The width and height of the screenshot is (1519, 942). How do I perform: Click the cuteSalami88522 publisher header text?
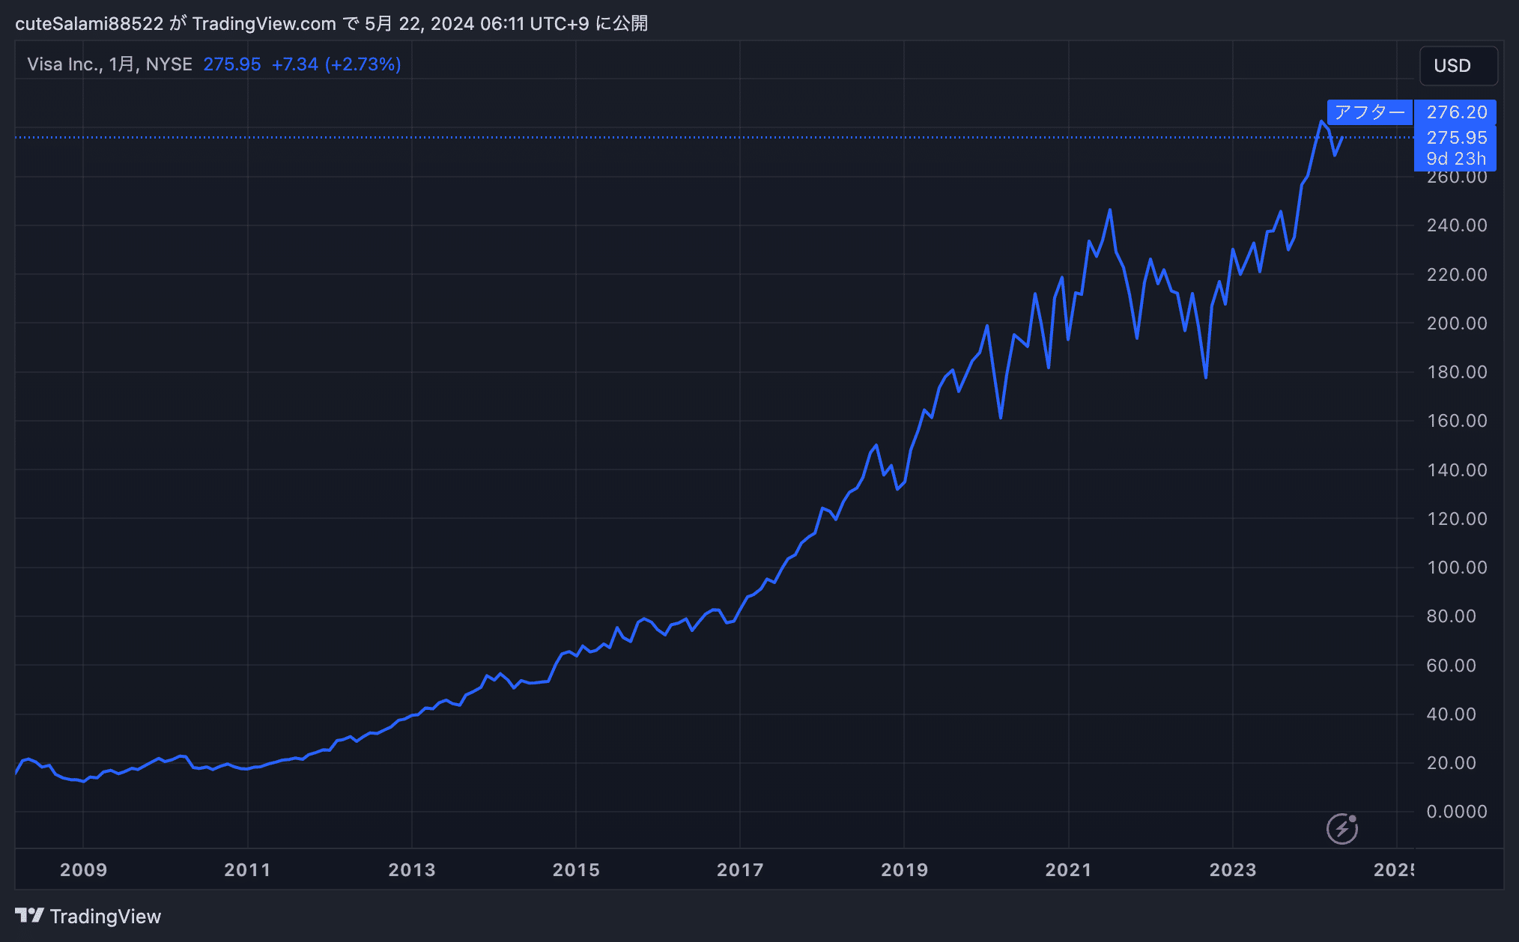[x=89, y=24]
